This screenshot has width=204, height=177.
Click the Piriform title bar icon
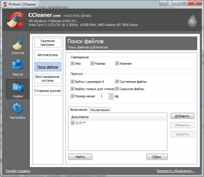(5, 4)
